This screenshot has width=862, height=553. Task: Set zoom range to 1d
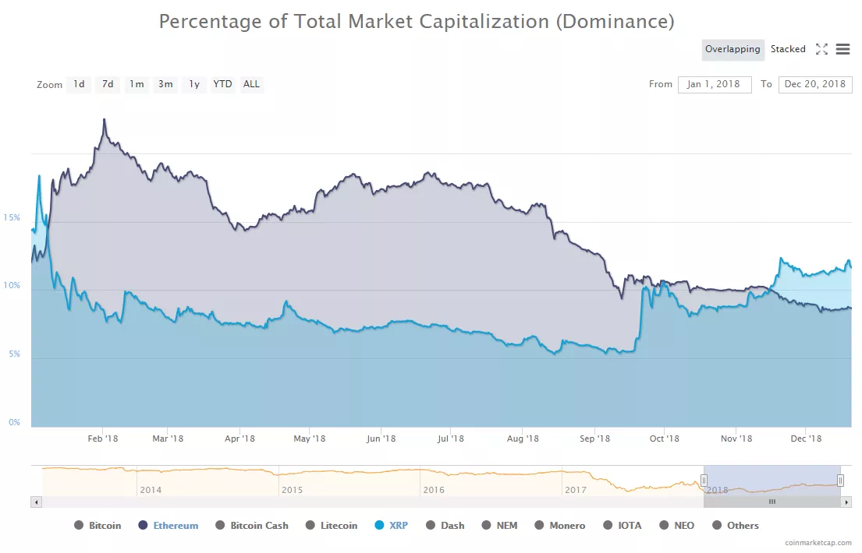(x=79, y=84)
